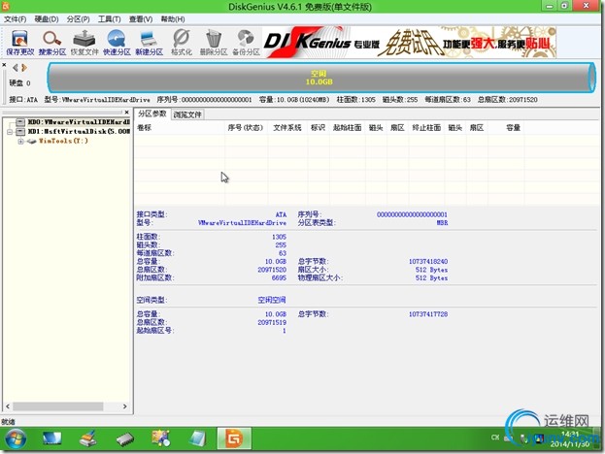Go to previous disk with left arrow
605x454 pixels.
(x=15, y=68)
